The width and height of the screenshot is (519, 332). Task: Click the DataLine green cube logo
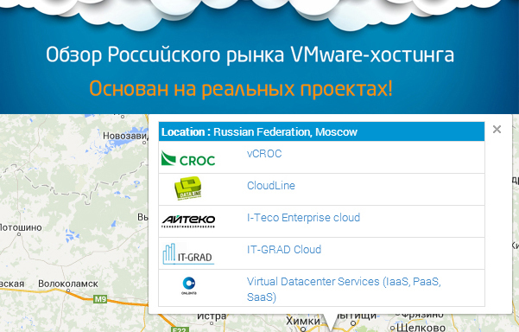pos(188,188)
